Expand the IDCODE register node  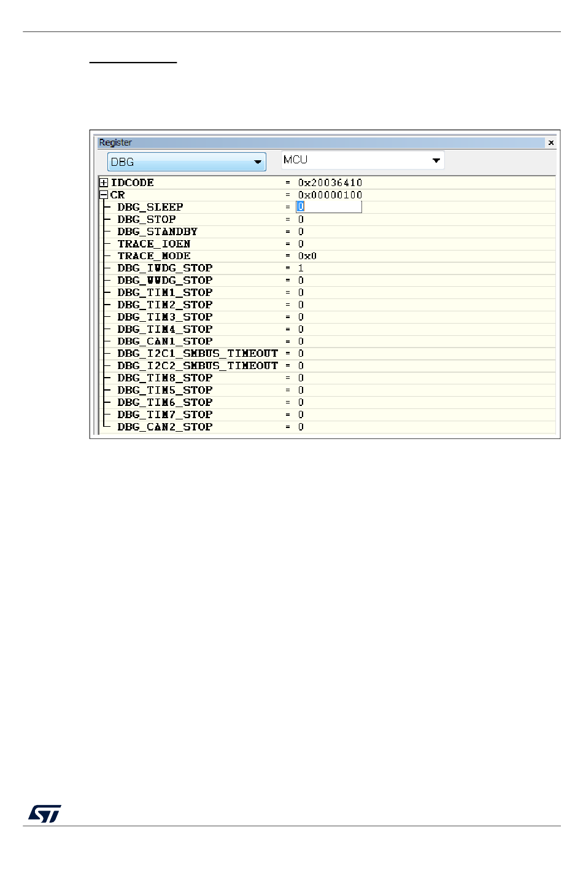click(104, 182)
